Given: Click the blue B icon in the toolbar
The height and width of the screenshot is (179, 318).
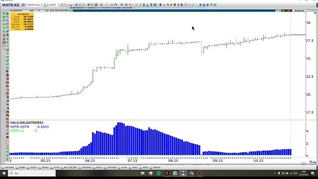Looking at the screenshot, I should (x=101, y=5).
